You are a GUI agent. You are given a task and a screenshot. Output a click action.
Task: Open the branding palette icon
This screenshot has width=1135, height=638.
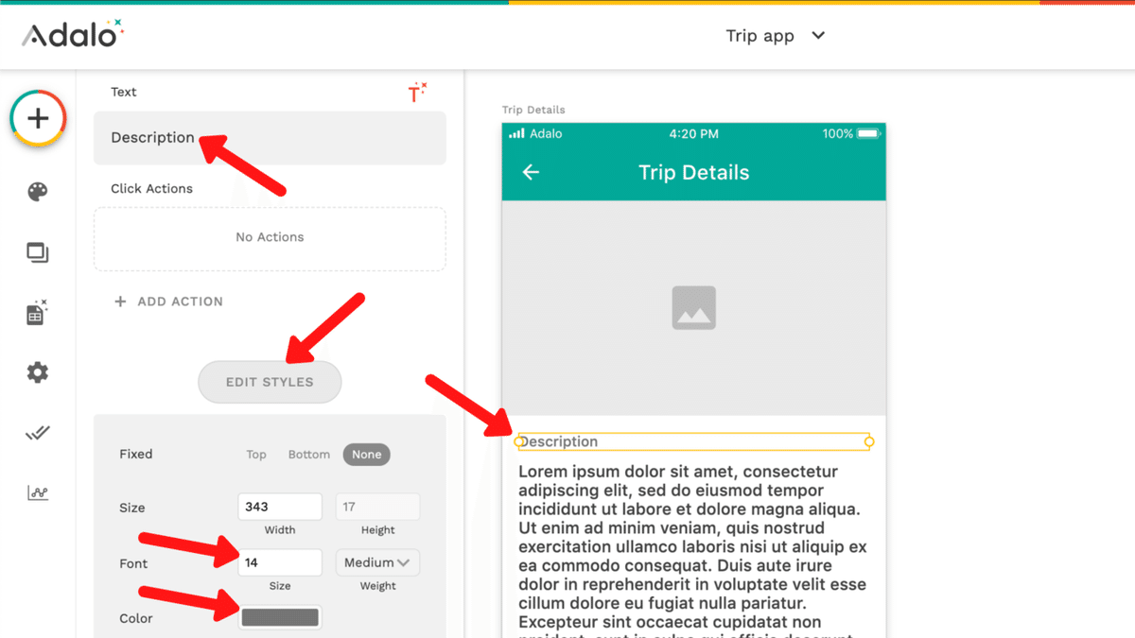point(37,193)
